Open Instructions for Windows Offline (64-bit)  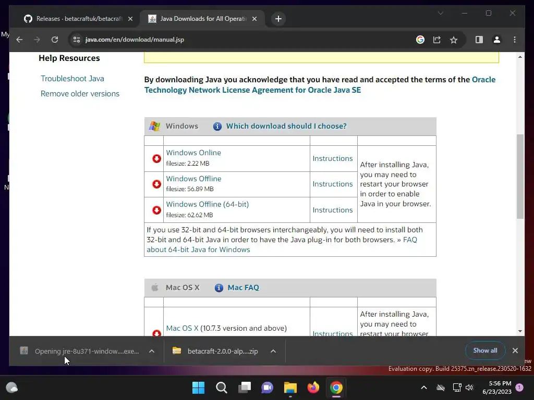pos(333,210)
